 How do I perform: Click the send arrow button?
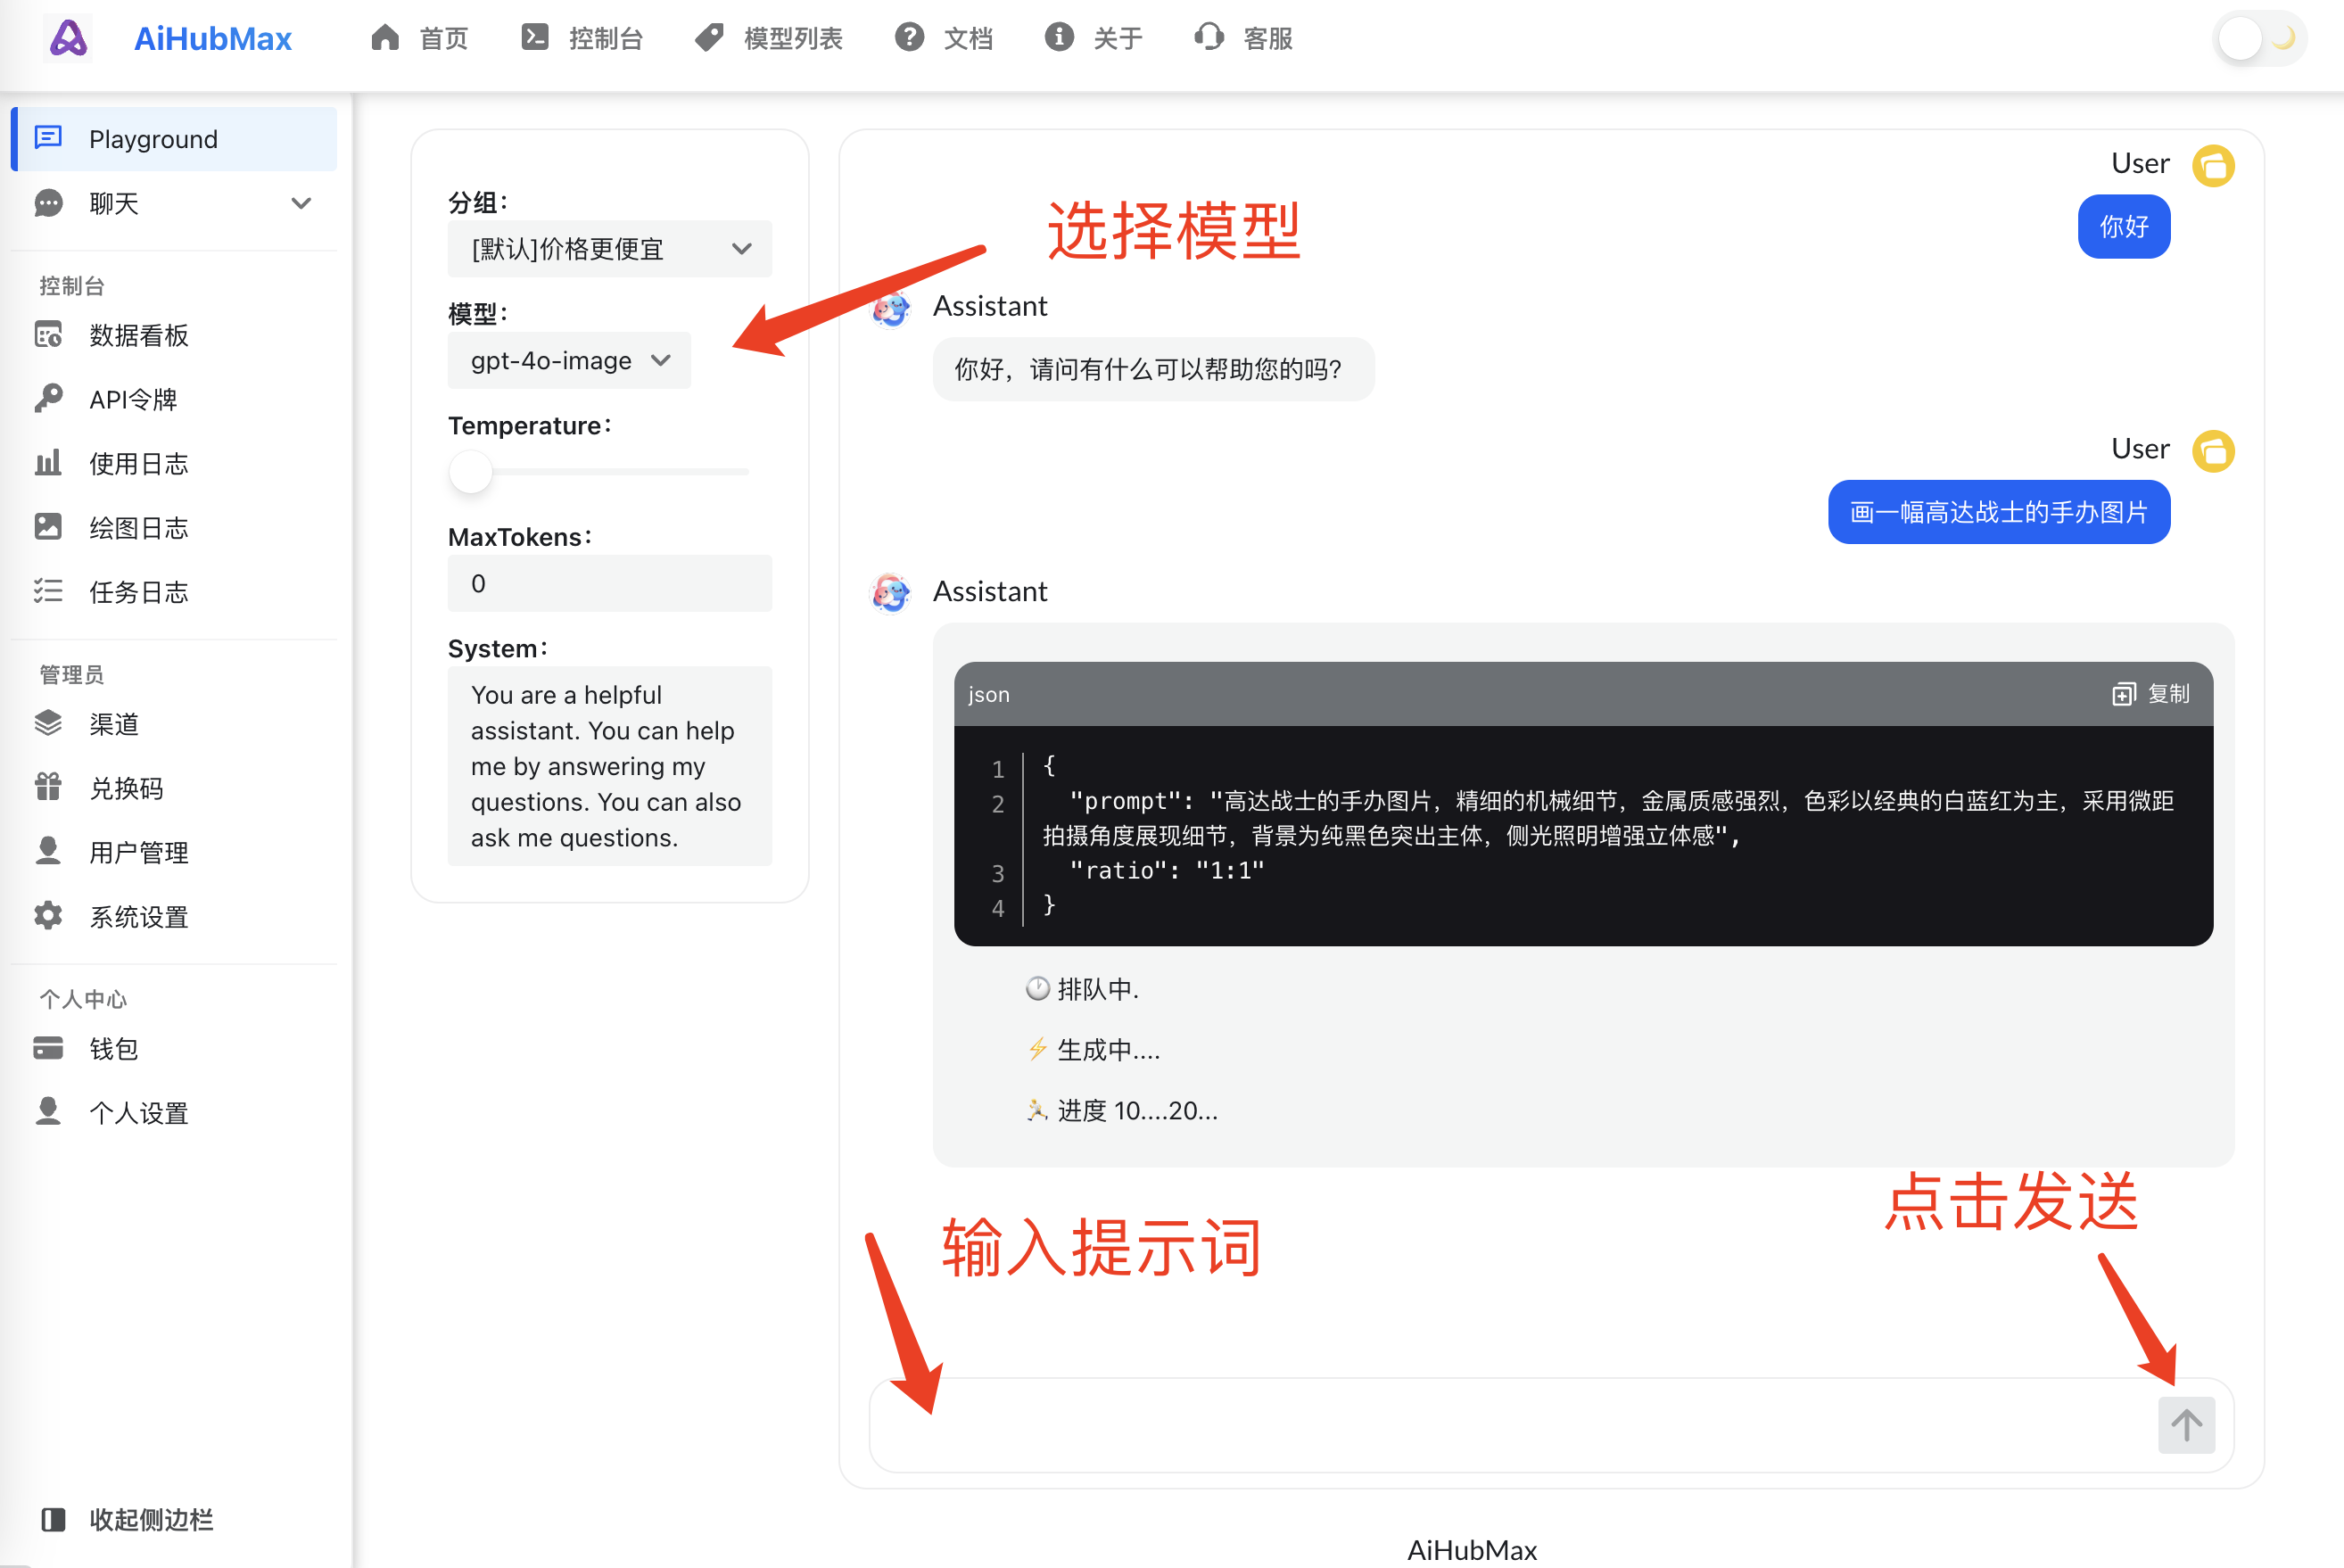tap(2185, 1424)
